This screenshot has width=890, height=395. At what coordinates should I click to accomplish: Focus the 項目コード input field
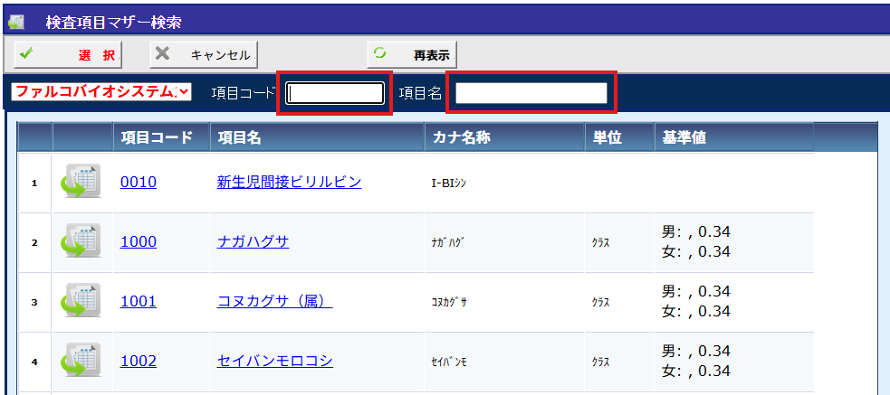click(335, 92)
